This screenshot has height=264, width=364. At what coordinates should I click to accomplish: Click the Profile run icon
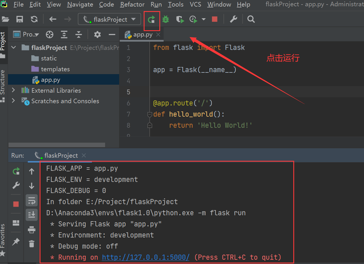click(x=194, y=19)
